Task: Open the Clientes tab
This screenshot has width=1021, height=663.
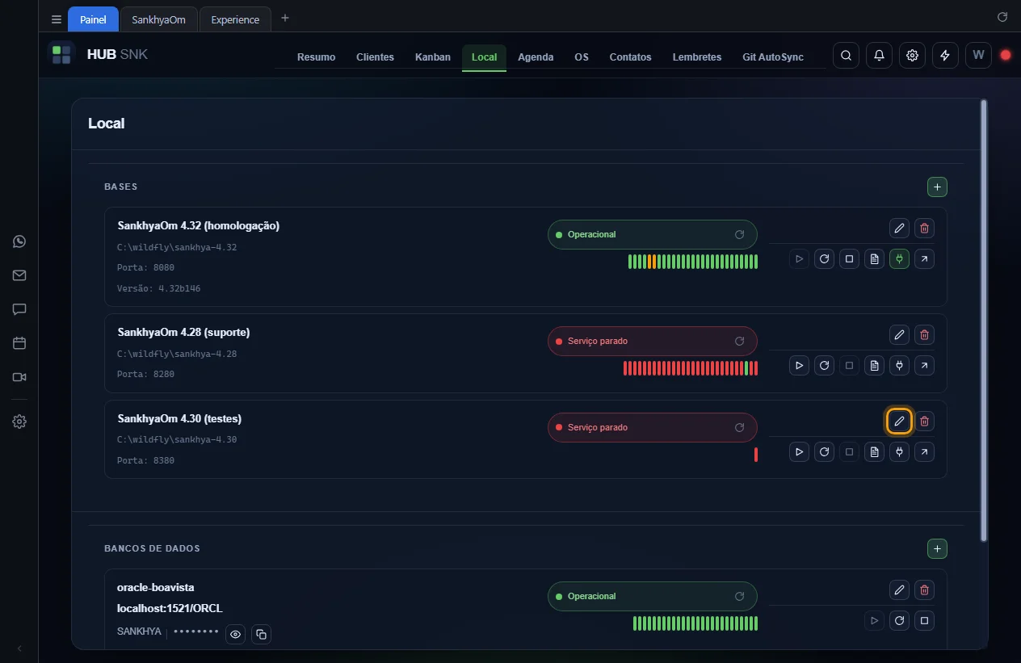Action: click(x=375, y=57)
